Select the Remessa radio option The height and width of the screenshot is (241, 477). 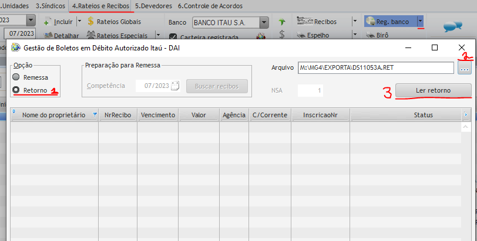[x=16, y=77]
